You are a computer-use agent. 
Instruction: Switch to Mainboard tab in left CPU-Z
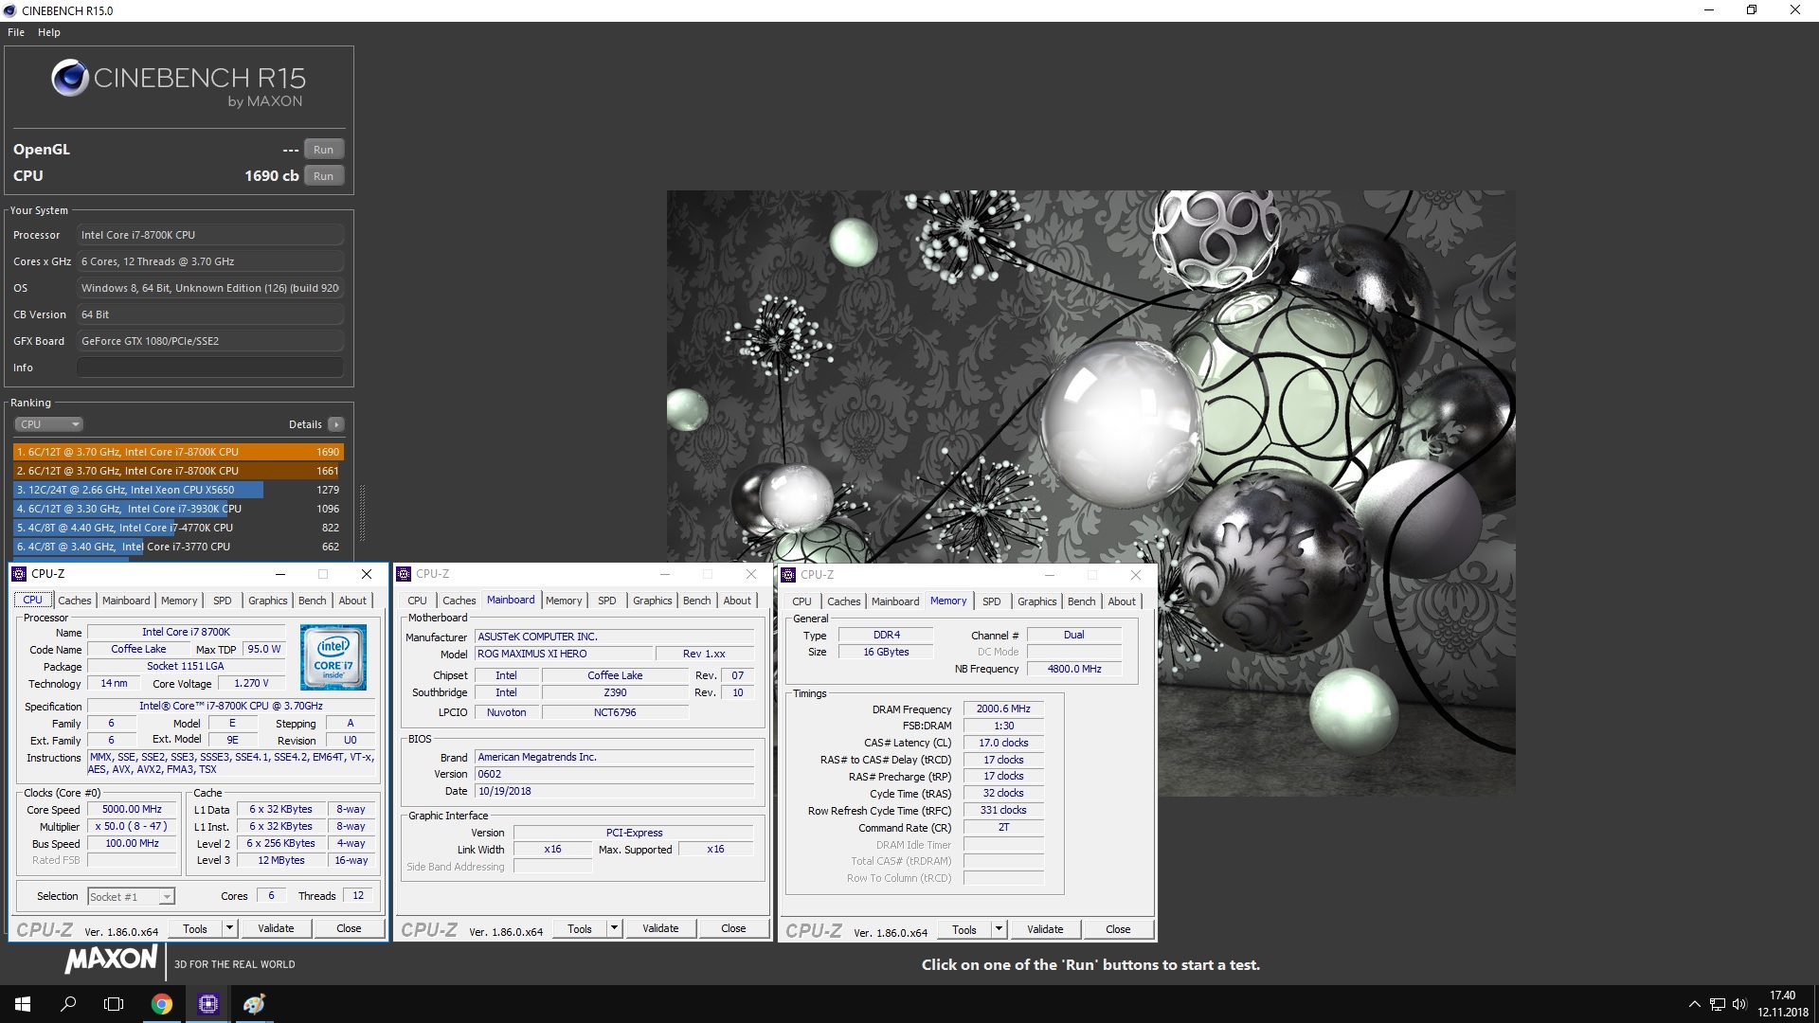(126, 601)
